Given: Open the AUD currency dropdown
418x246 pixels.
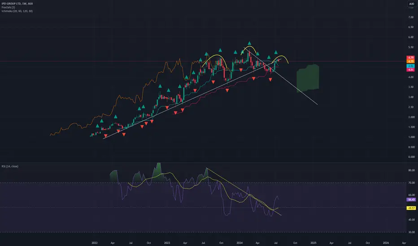Looking at the screenshot, I should click(412, 4).
